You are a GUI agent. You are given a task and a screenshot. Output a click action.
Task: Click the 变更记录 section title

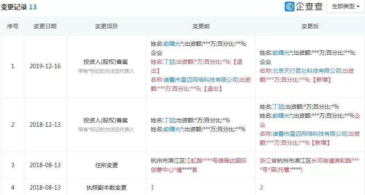click(14, 7)
